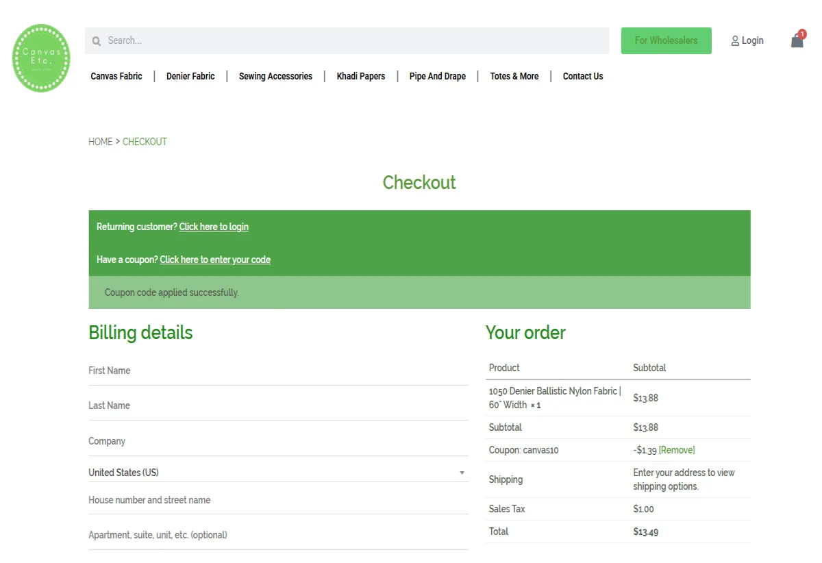Open the Denier Fabric menu
Viewport: 822px width, 563px height.
tap(190, 76)
